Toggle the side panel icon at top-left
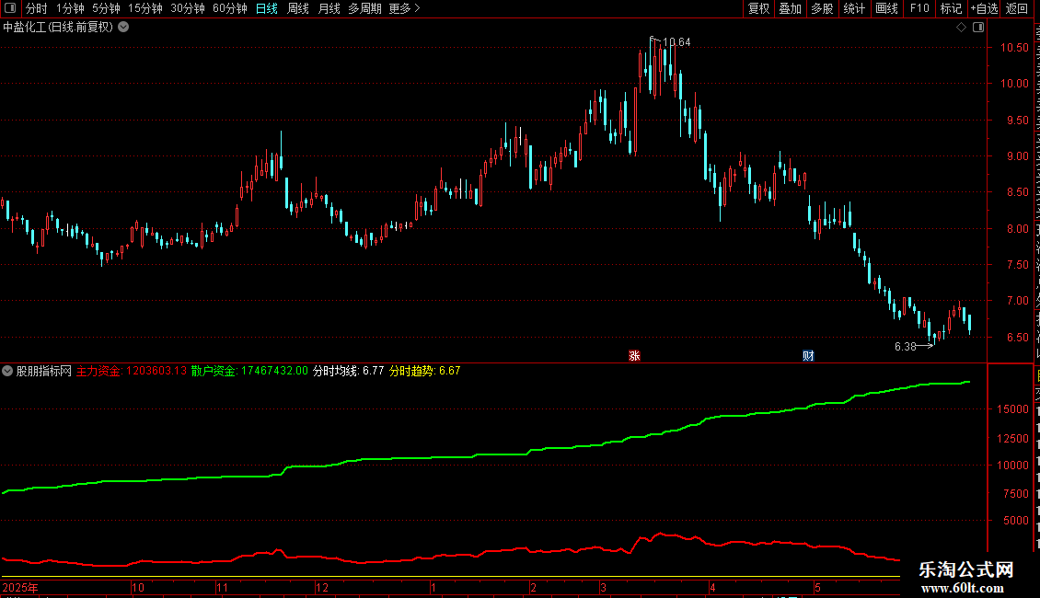This screenshot has width=1040, height=598. (10, 8)
